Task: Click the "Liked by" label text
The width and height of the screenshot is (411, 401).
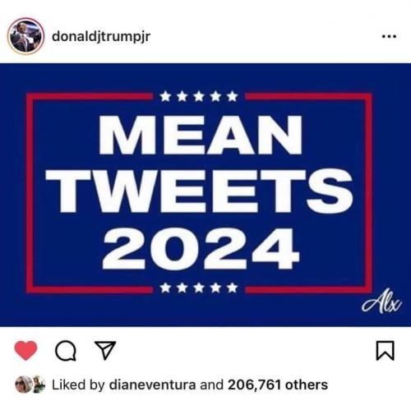Action: (78, 385)
